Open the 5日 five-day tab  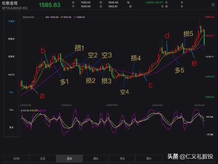tap(43, 159)
